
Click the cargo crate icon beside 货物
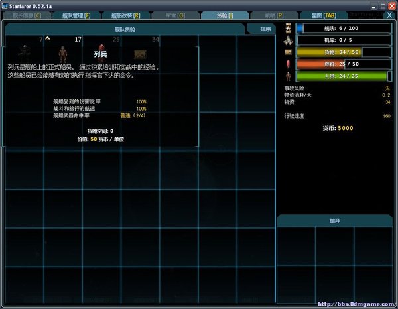[x=288, y=52]
